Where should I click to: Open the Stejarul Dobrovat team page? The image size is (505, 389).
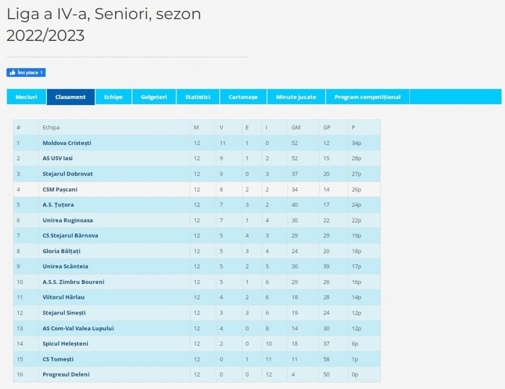(x=68, y=174)
